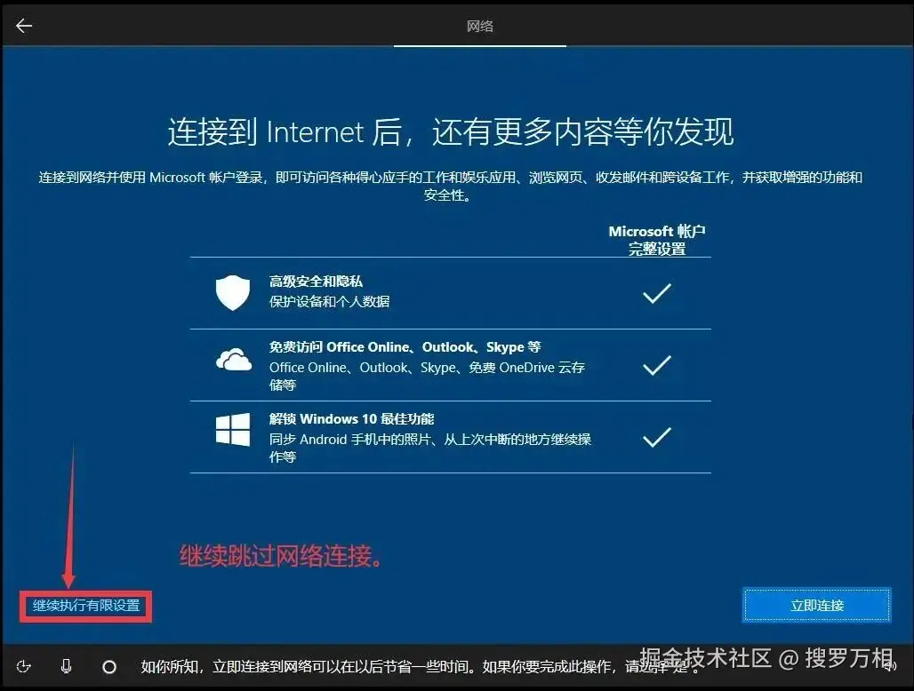Click the cloud icon beside Office Online row
This screenshot has height=691, width=914.
(x=232, y=360)
